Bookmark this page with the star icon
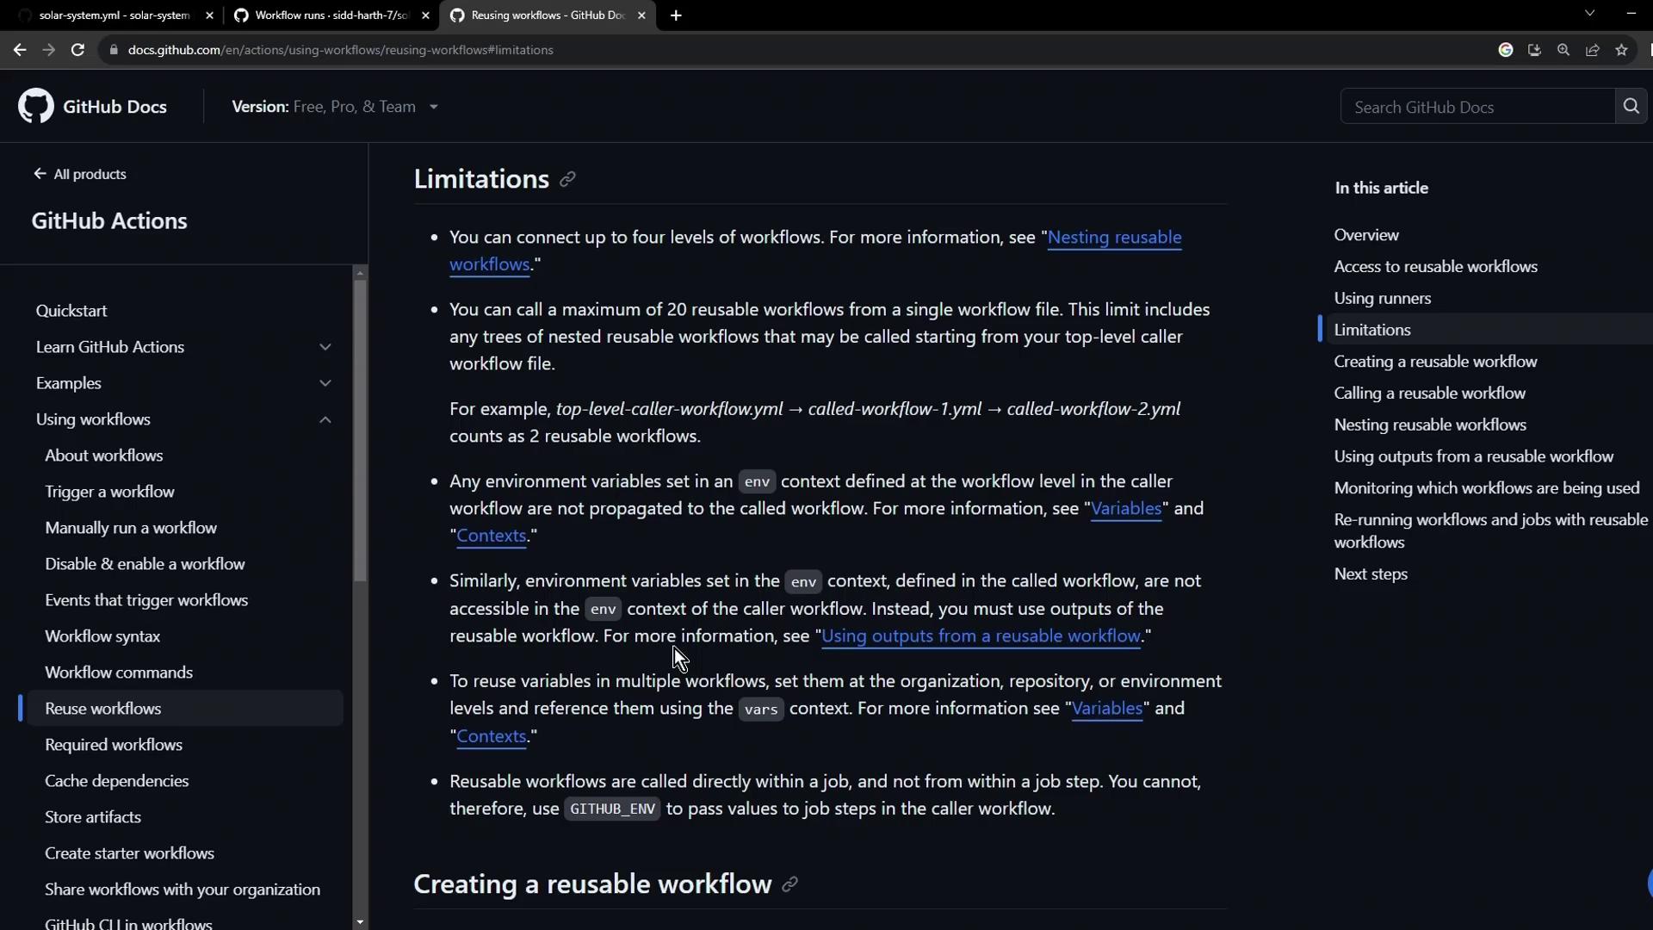This screenshot has height=930, width=1653. [1622, 50]
